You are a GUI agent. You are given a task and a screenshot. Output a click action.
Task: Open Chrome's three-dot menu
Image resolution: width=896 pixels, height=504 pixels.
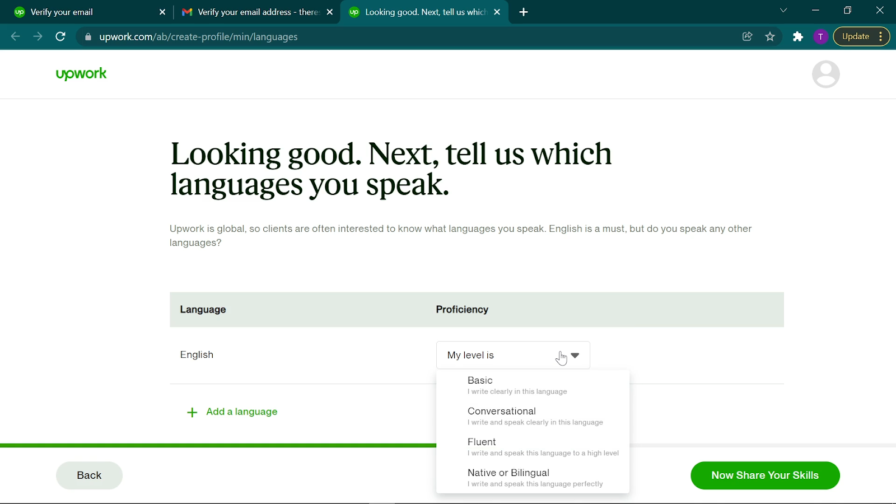tap(881, 37)
